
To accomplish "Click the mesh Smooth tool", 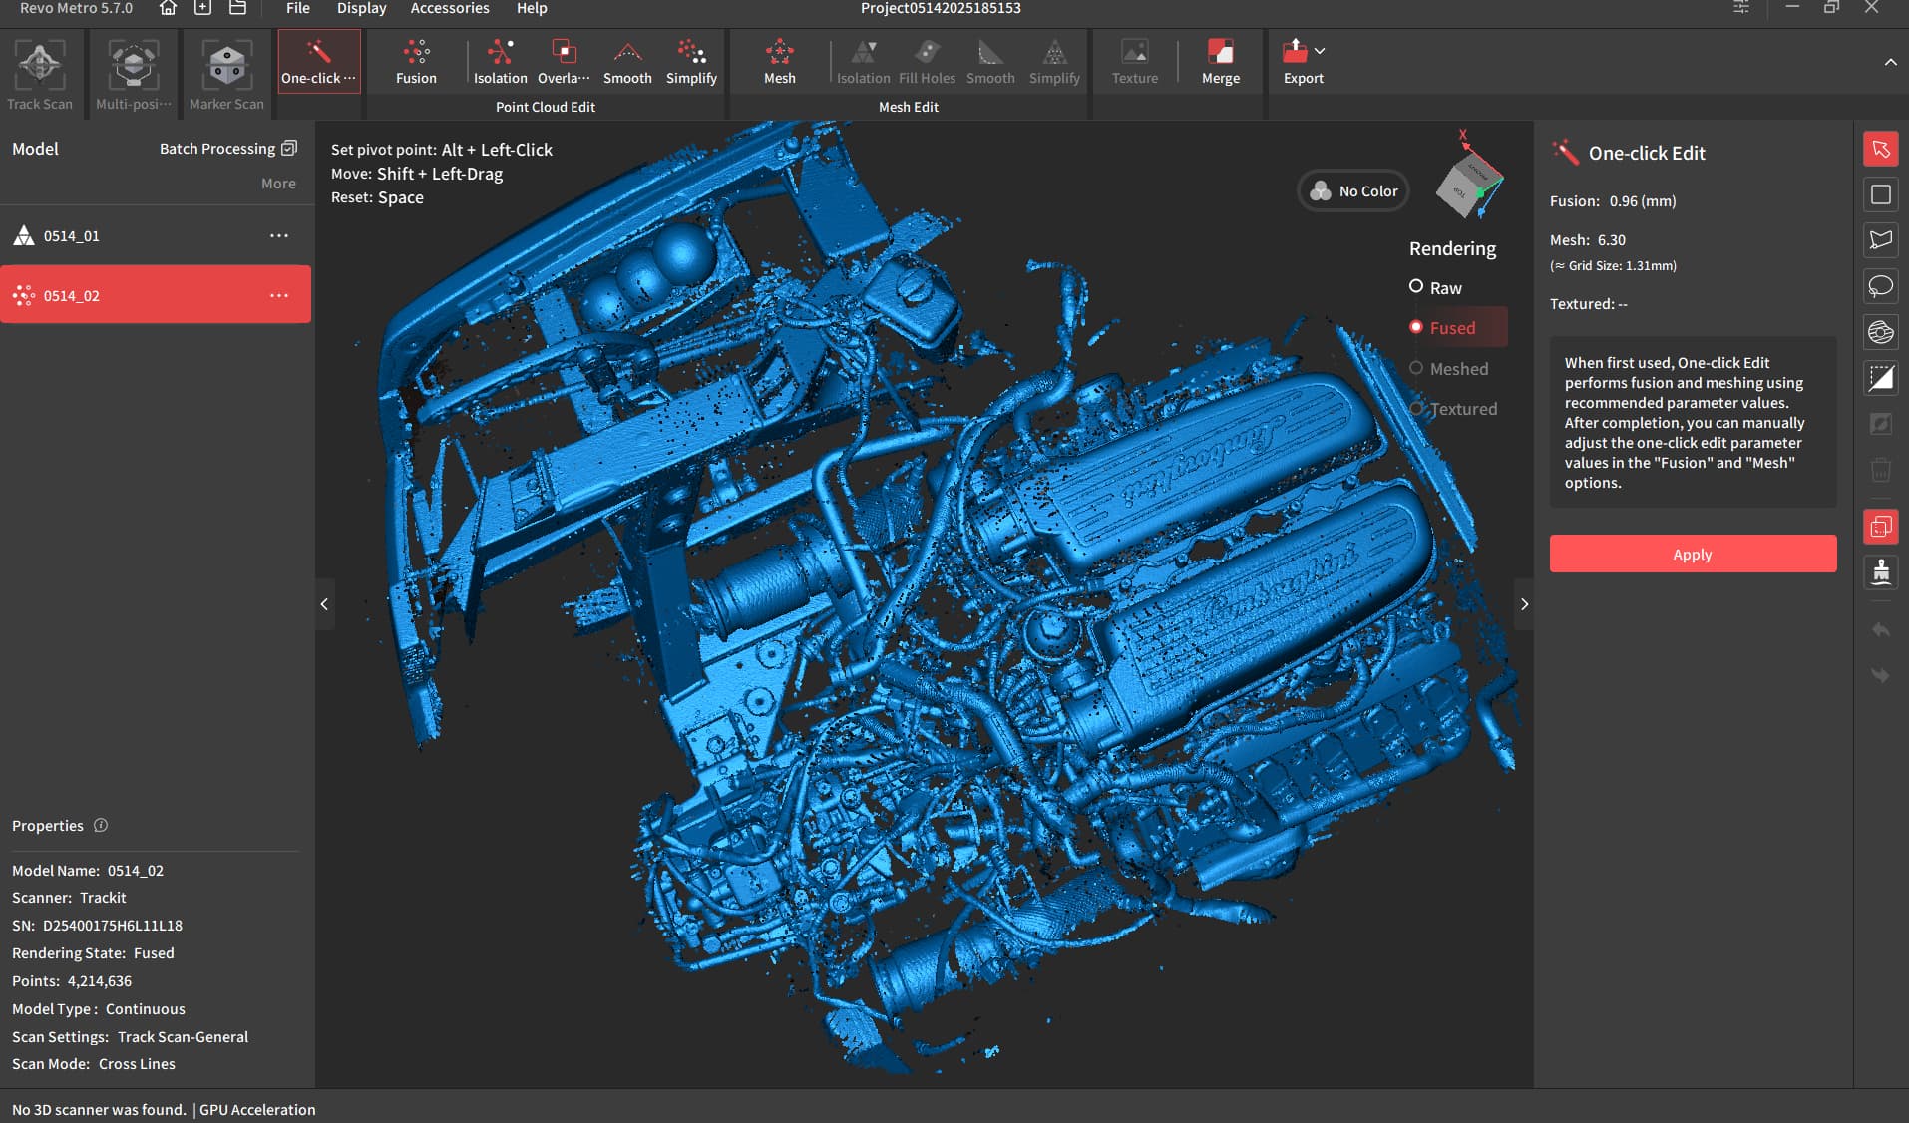I will pyautogui.click(x=990, y=62).
